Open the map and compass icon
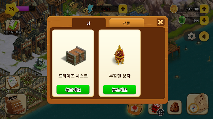Screen dimensions: 213x119 point(197,104)
